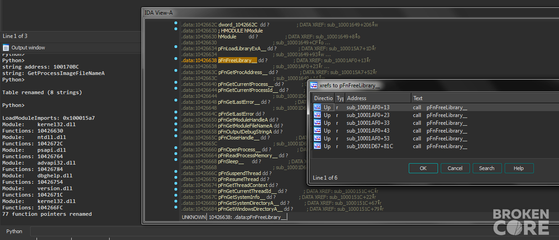This screenshot has width=559, height=240.
Task: Click the blue dot beside pFnGetThreadContext
Action: (176, 183)
